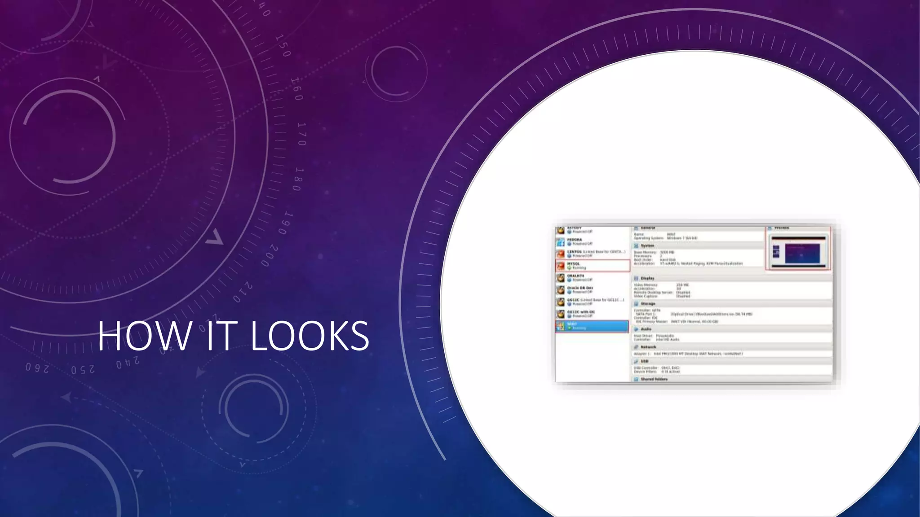
Task: Expand the Shared Folders section header
Action: point(654,379)
